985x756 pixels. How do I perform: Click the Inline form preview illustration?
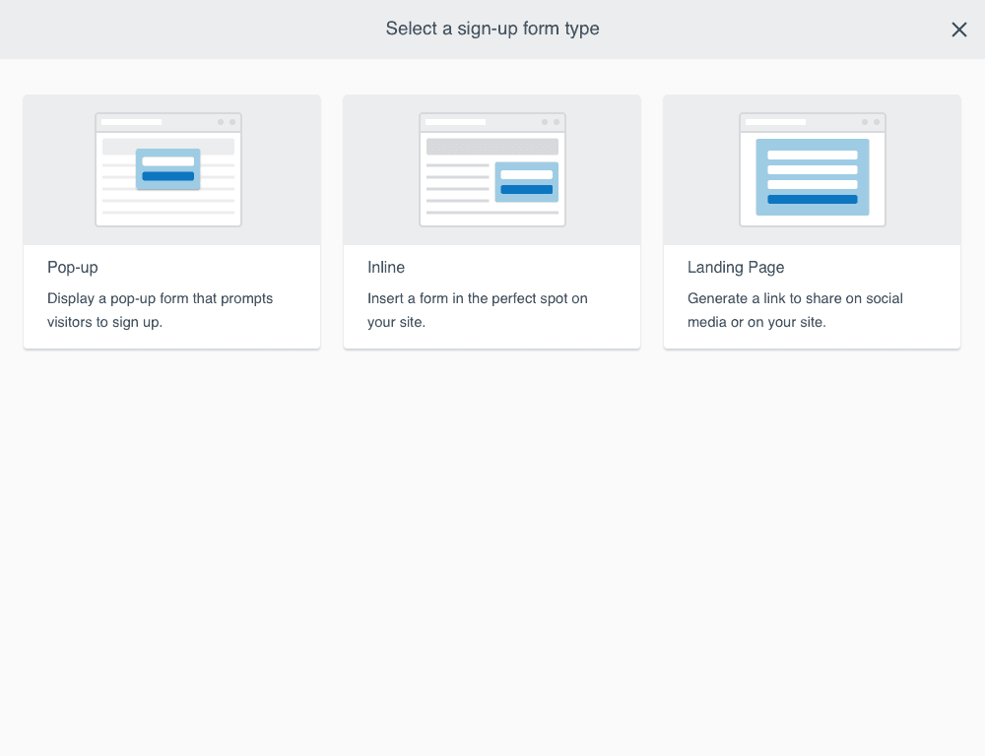coord(492,167)
